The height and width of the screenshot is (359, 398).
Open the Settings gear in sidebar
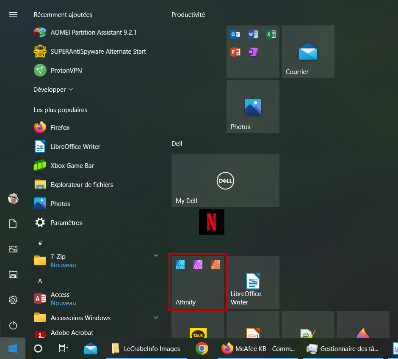coord(13,300)
